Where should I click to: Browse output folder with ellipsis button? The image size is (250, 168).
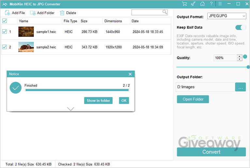coord(241,87)
